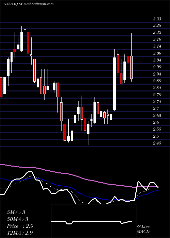The height and width of the screenshot is (238, 170).
Task: Click the 2.55 price axis label
Action: coord(157,129)
